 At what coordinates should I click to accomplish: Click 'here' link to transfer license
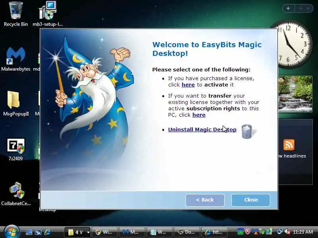199,115
